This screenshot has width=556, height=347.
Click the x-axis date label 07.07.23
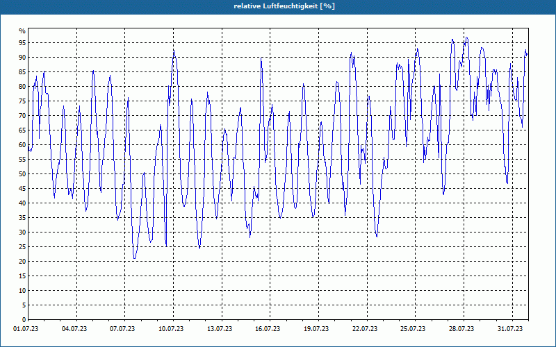pyautogui.click(x=122, y=329)
